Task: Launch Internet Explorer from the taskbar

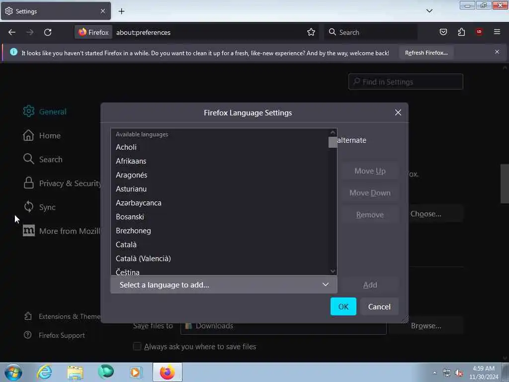Action: (44, 372)
